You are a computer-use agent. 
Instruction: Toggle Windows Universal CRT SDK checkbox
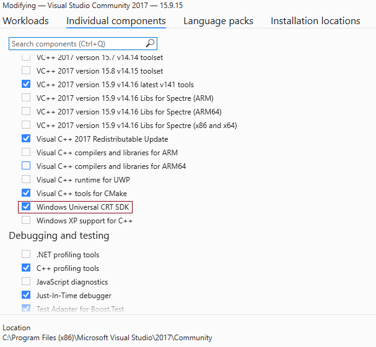[x=26, y=207]
